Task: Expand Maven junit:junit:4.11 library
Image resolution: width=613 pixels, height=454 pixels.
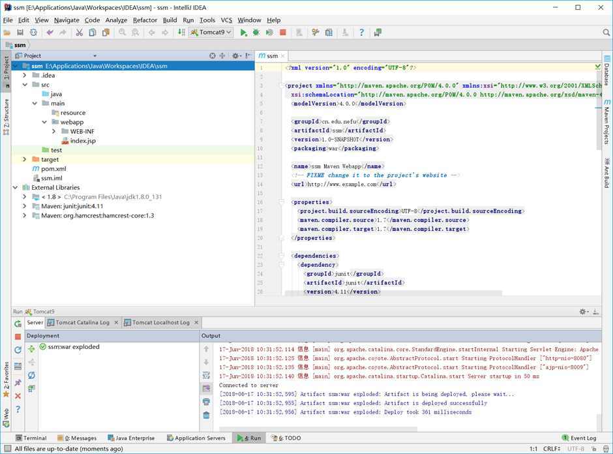Action: [25, 206]
